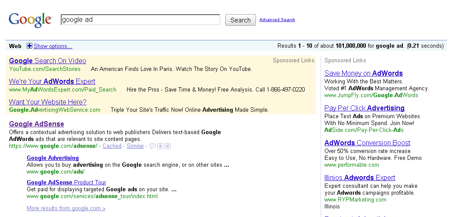Click the plus icon beside Show options
Image resolution: width=455 pixels, height=217 pixels.
pos(29,46)
